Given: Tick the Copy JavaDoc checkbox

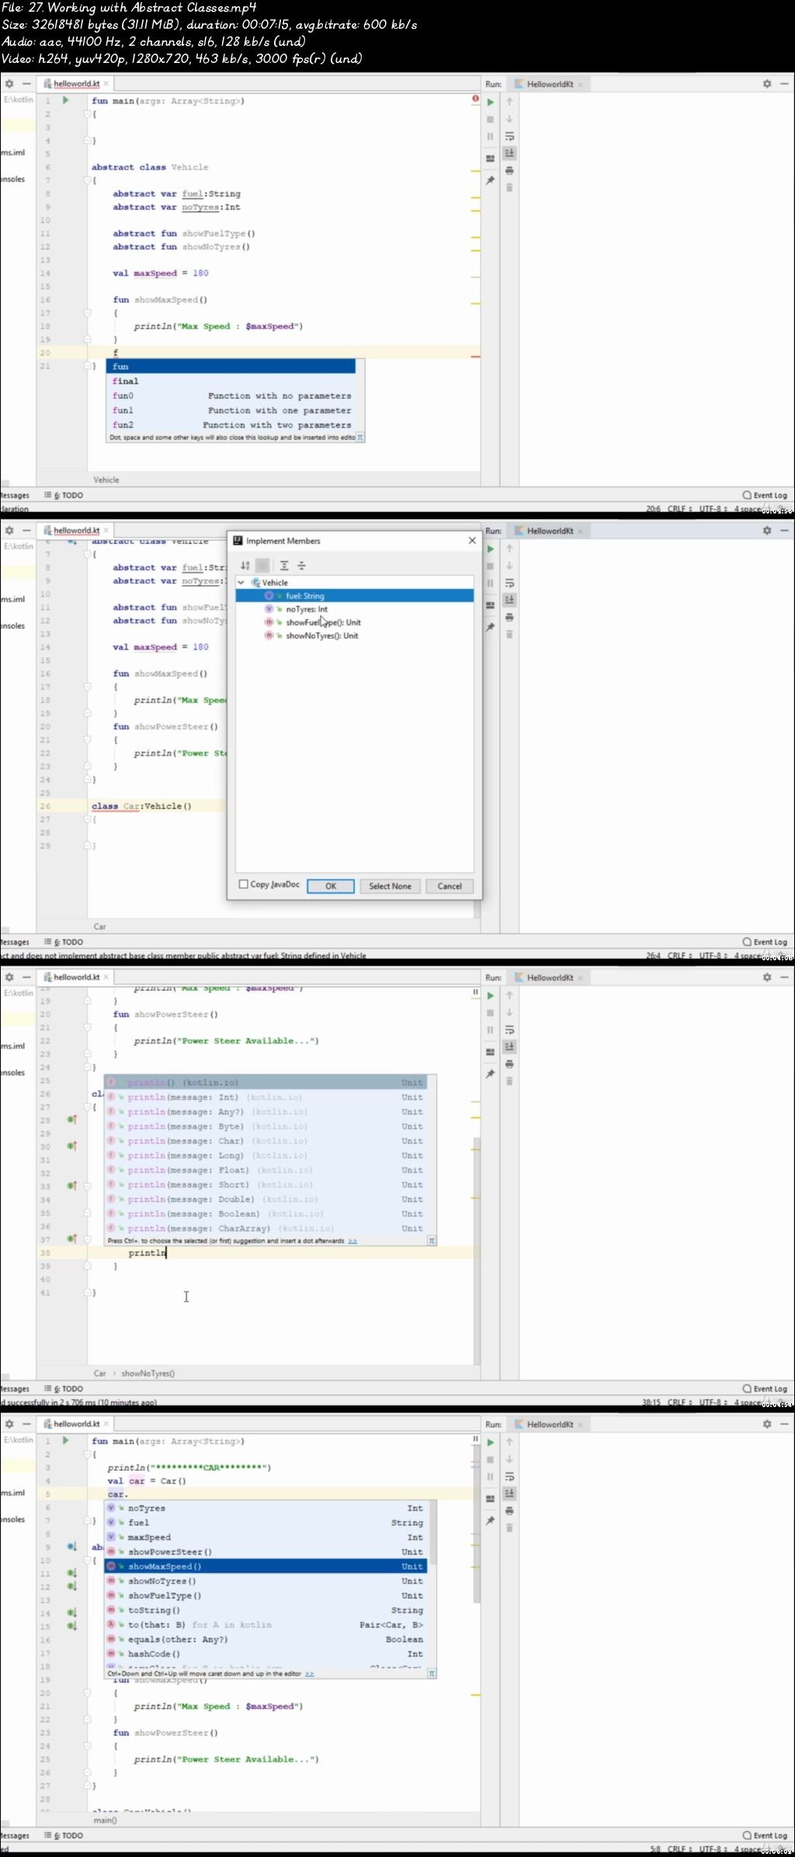Looking at the screenshot, I should click(243, 884).
